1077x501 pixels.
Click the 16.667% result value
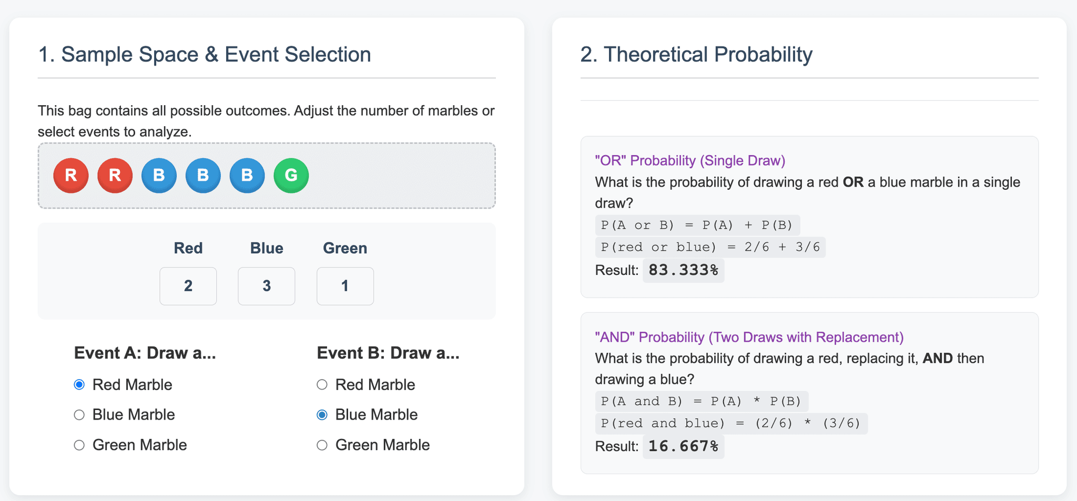click(x=683, y=446)
